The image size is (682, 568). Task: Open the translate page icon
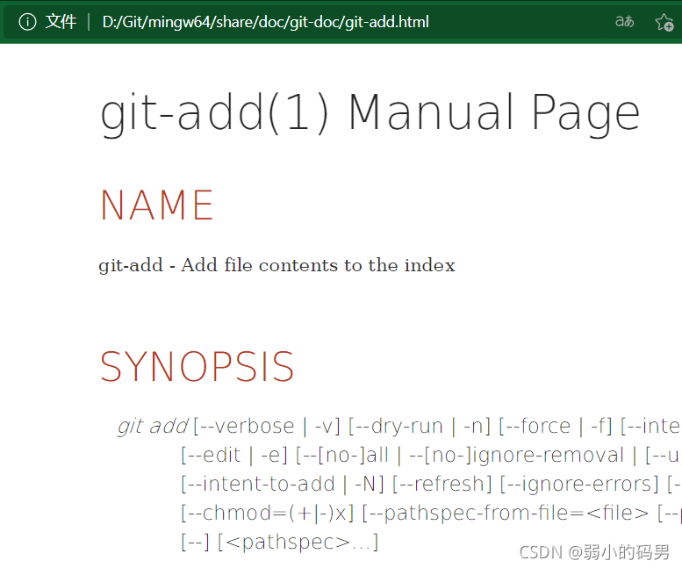click(x=624, y=21)
